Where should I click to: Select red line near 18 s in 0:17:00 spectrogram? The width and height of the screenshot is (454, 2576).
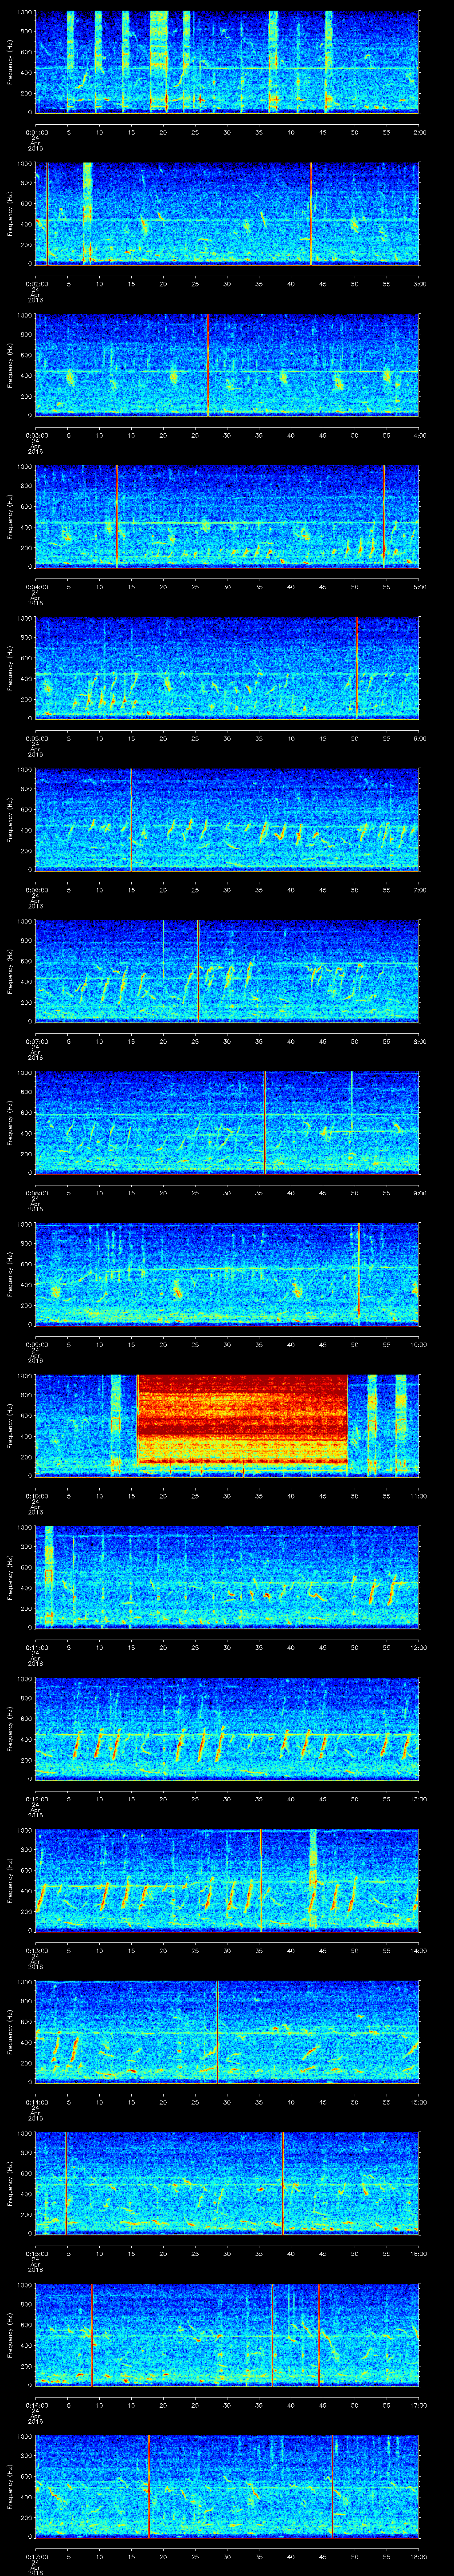[149, 2484]
